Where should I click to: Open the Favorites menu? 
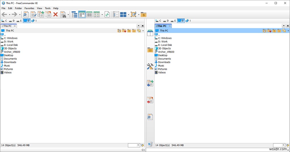pos(29,8)
